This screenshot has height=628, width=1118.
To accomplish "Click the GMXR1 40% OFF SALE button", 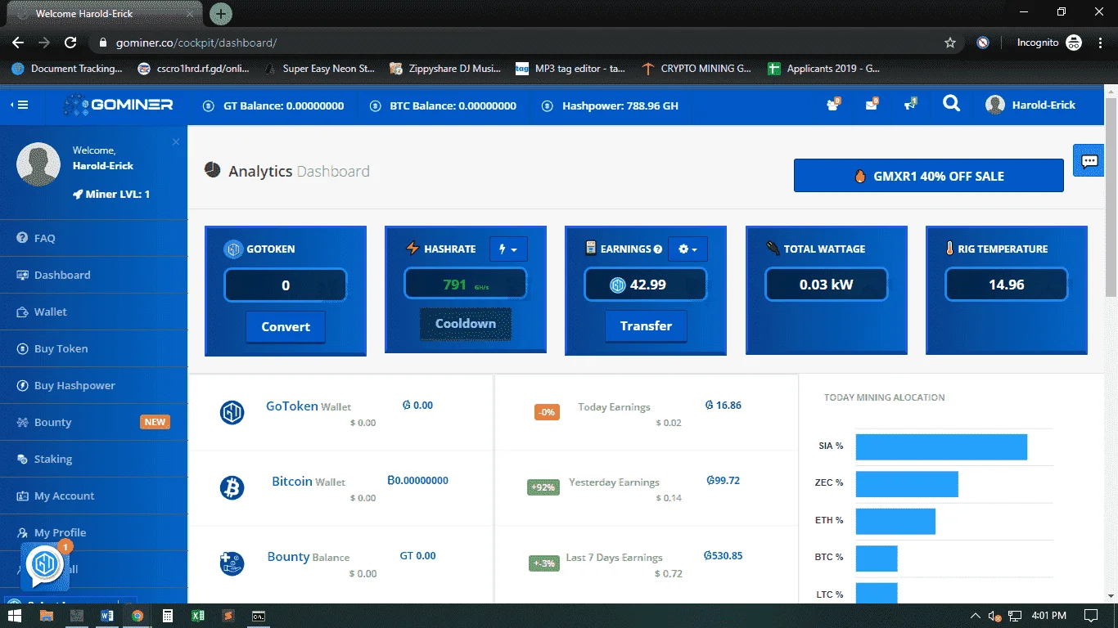I will [x=929, y=176].
